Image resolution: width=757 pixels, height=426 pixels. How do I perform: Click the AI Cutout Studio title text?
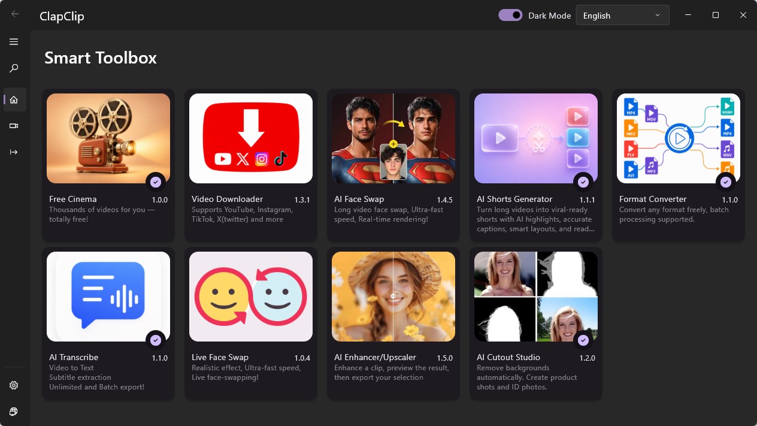pyautogui.click(x=508, y=357)
